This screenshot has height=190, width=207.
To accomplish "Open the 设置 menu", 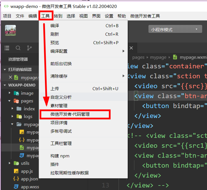I will click(109, 16).
